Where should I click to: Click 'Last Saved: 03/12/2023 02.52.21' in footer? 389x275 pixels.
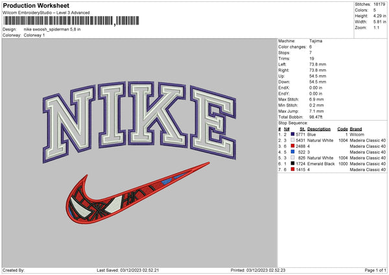click(x=128, y=270)
